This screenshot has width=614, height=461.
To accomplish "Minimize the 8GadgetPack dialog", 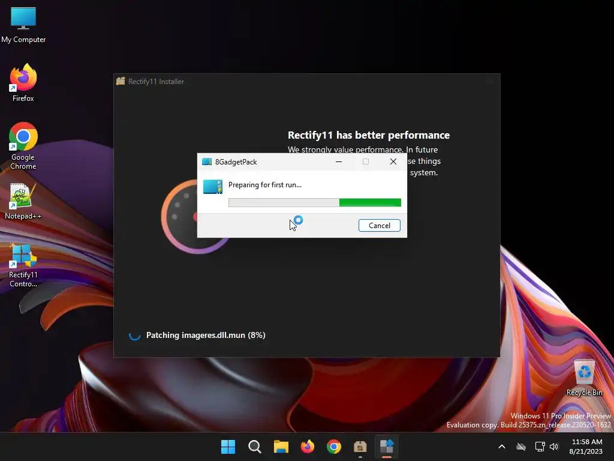I will (x=339, y=161).
